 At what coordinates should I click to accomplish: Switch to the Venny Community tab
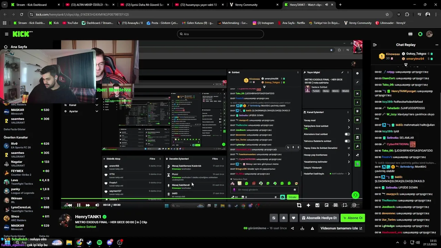click(255, 5)
